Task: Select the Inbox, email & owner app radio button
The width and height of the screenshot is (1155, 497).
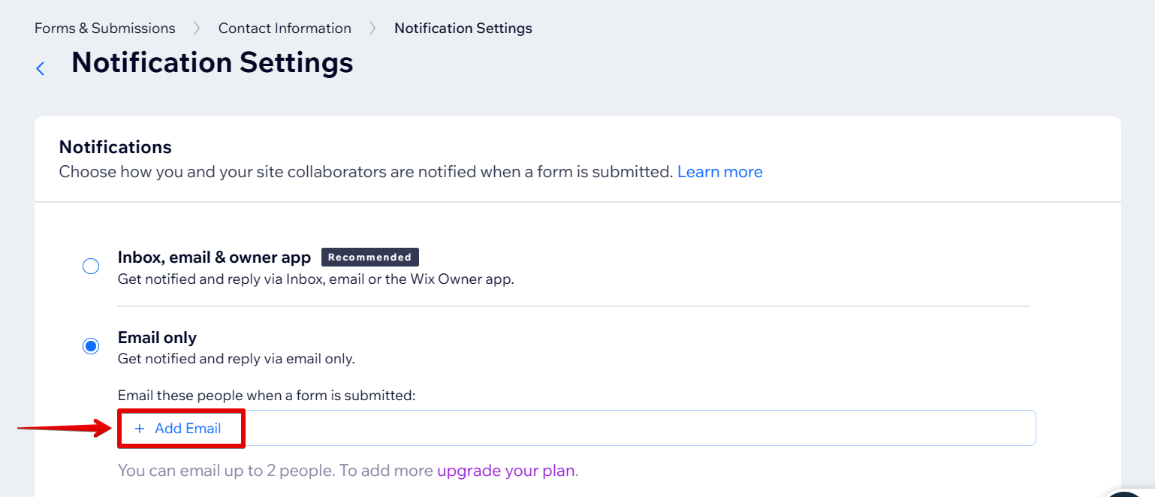Action: [x=91, y=267]
